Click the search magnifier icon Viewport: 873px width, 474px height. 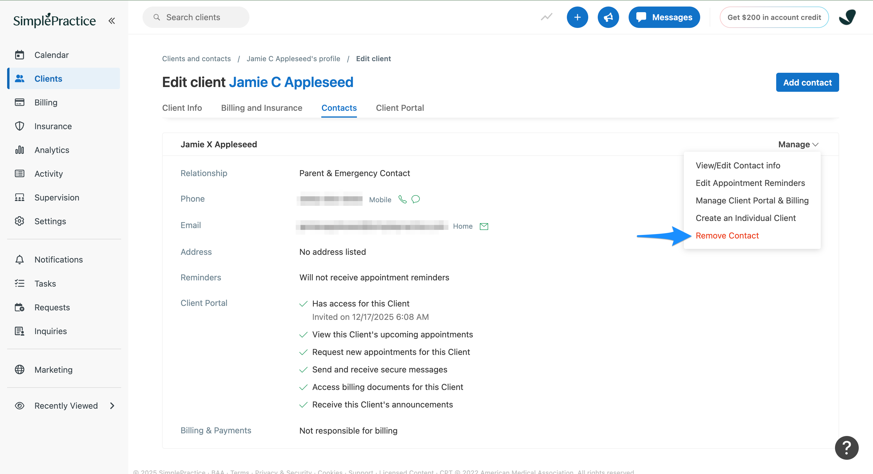(x=156, y=17)
